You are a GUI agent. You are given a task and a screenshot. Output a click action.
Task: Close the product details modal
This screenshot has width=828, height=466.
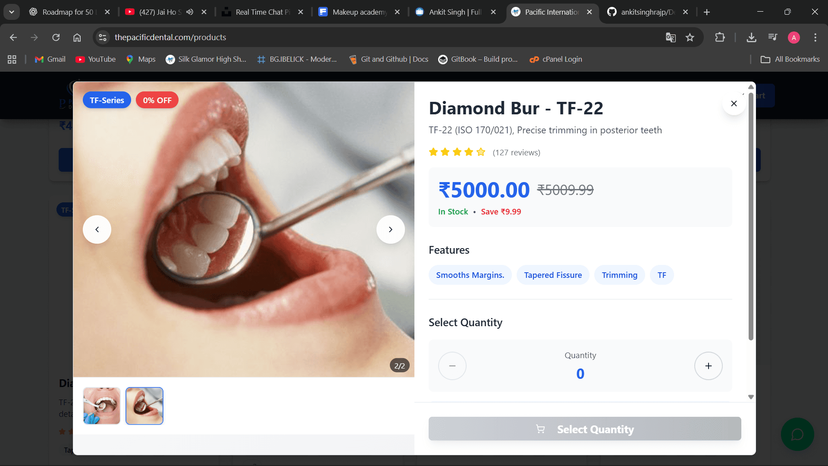pos(734,104)
